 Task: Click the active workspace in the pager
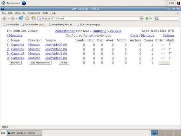[x=154, y=133]
